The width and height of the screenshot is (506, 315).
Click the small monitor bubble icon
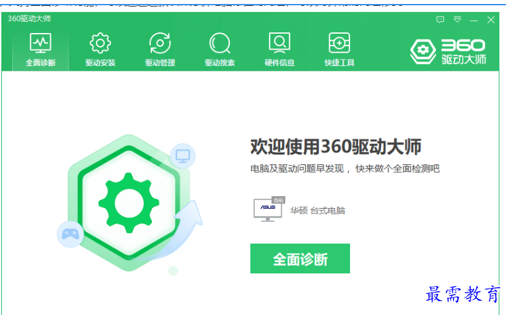pyautogui.click(x=183, y=157)
